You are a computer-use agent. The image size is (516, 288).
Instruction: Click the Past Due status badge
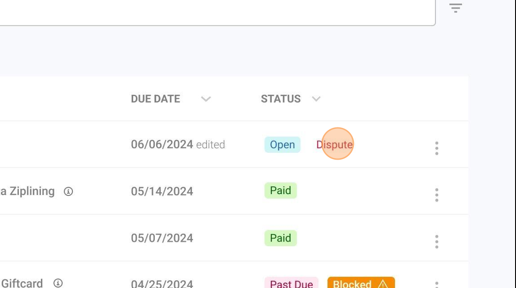(x=291, y=283)
